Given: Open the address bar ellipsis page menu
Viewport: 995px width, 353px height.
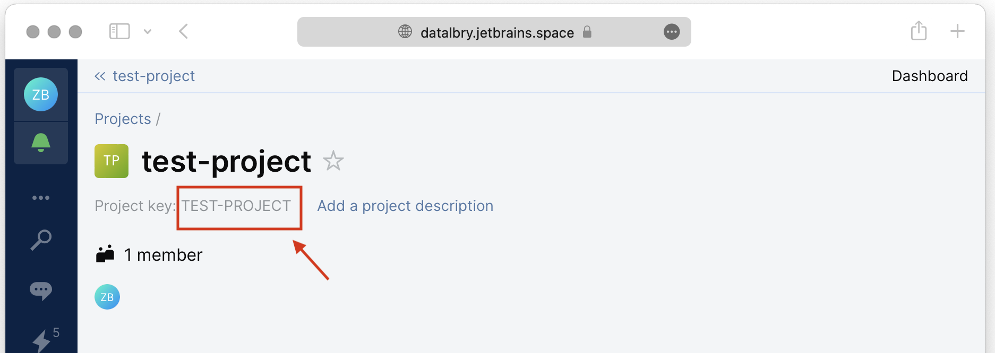Looking at the screenshot, I should [672, 32].
